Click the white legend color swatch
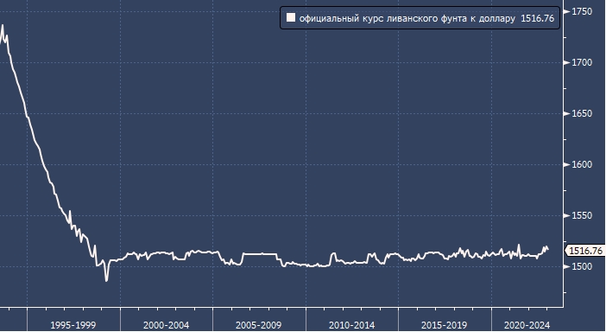 (x=291, y=18)
